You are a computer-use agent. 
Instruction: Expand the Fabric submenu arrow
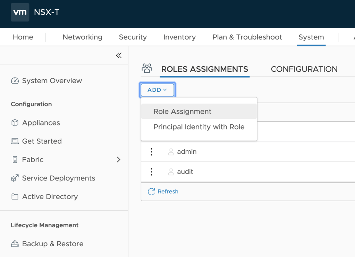click(118, 160)
